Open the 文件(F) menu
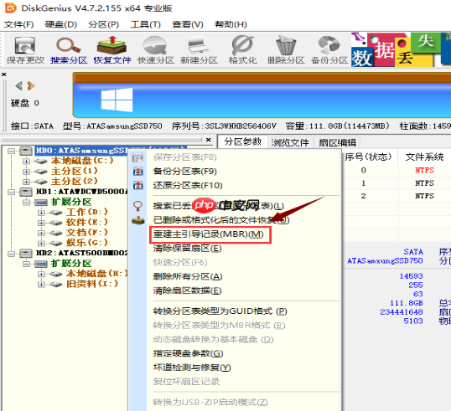Screen dimensions: 451x411 (x=18, y=24)
